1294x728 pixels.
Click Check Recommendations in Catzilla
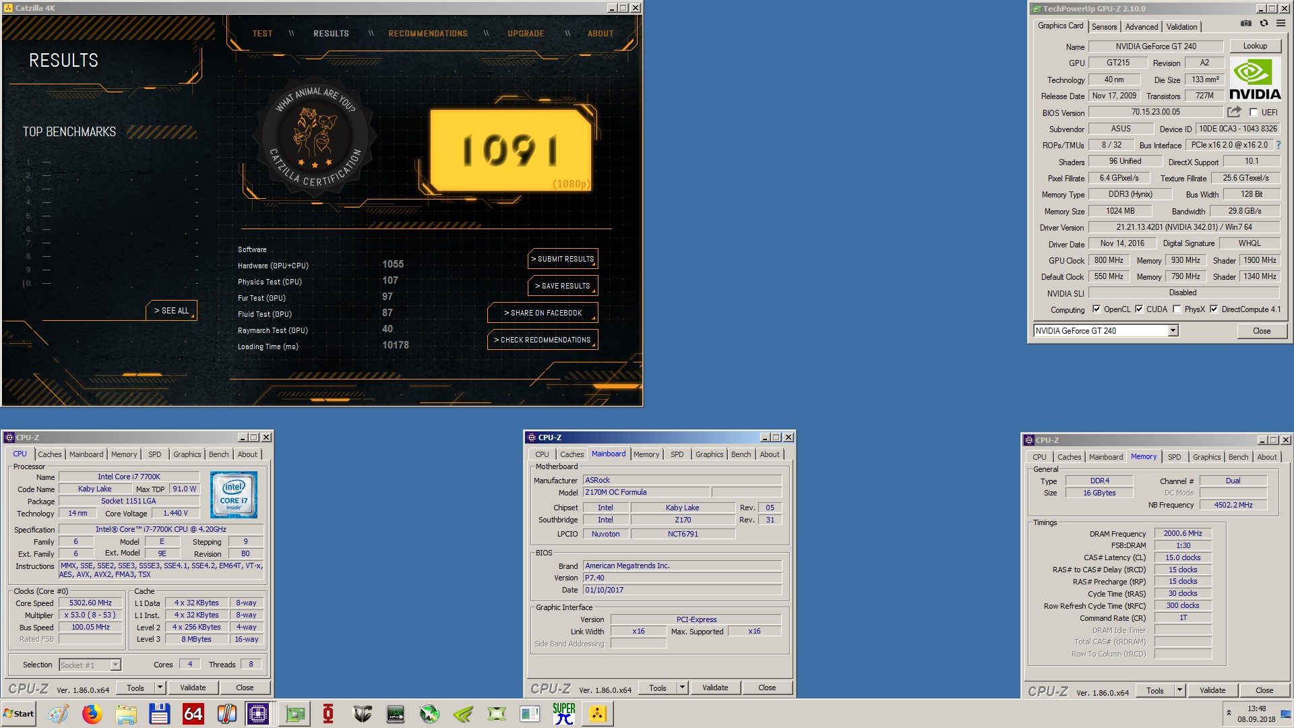tap(543, 340)
